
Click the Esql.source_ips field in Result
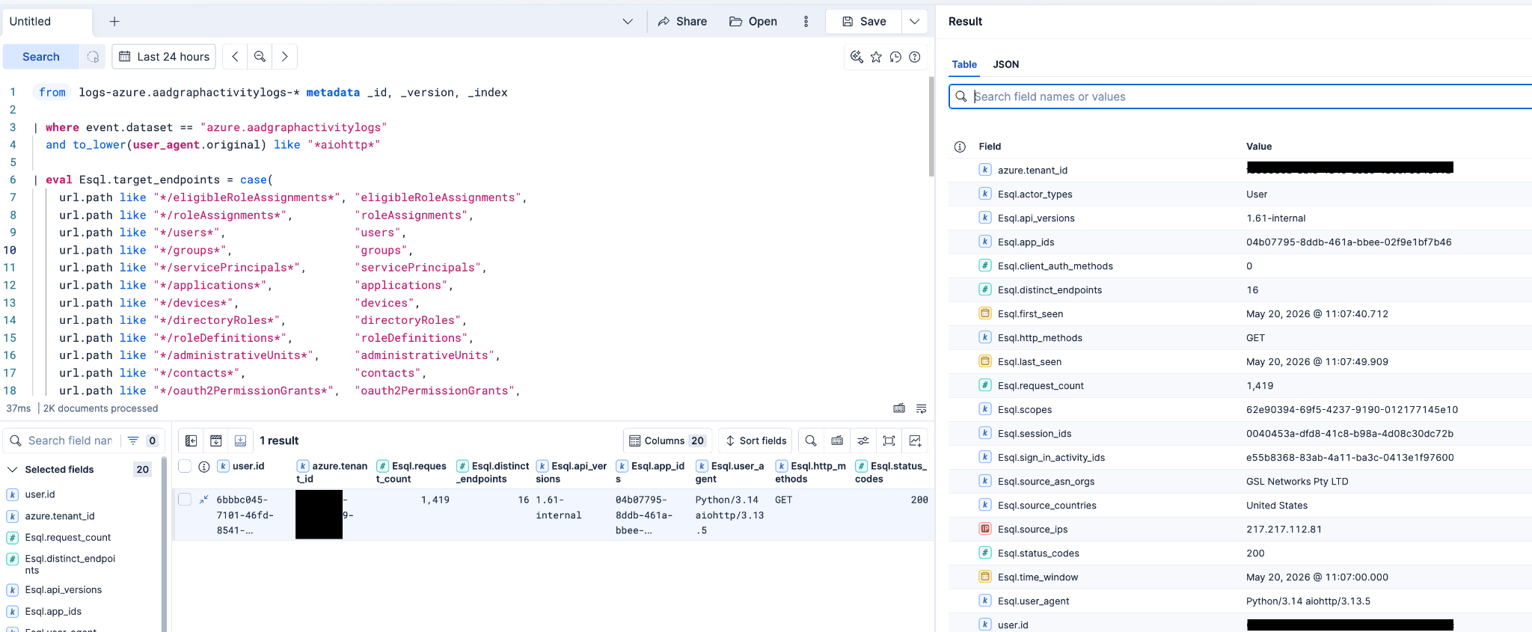tap(1032, 530)
